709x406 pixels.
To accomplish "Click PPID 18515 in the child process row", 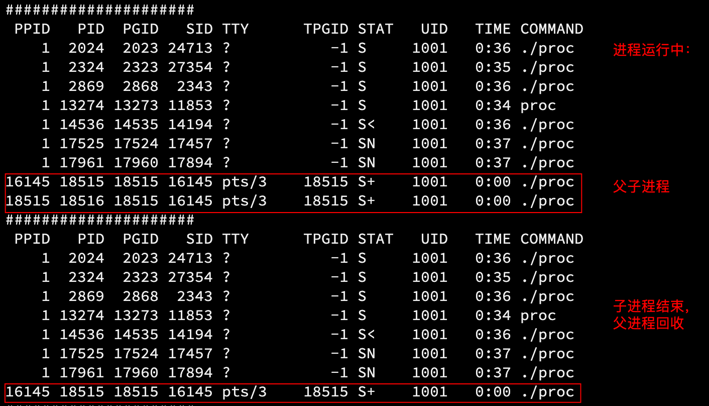I will (x=28, y=201).
